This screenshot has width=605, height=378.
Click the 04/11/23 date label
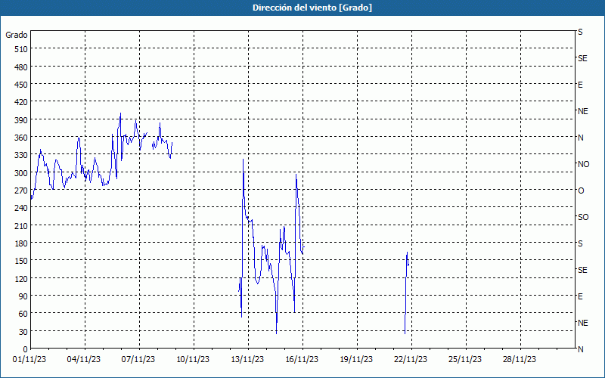[x=84, y=360]
